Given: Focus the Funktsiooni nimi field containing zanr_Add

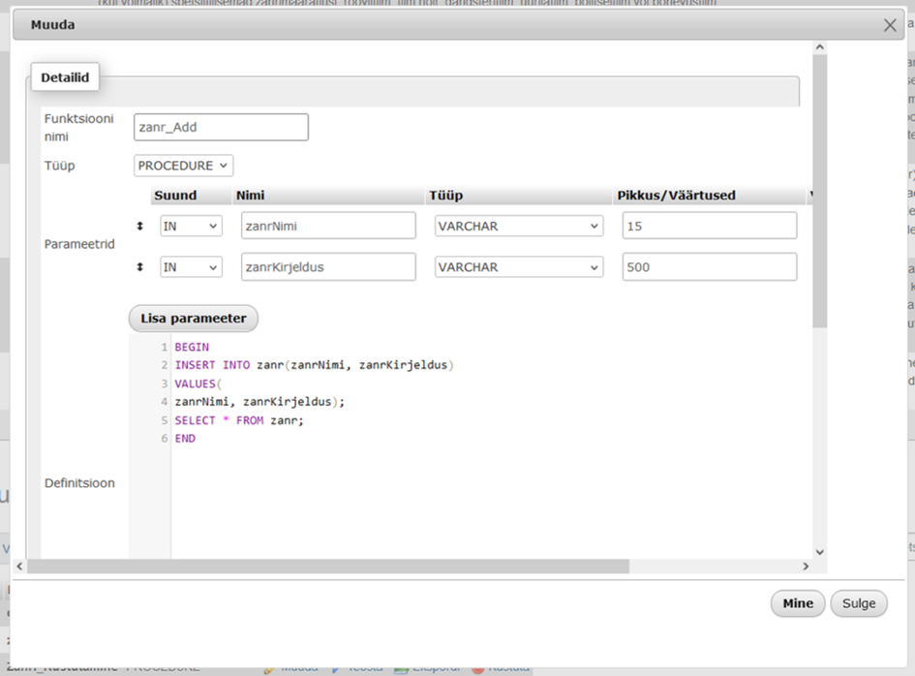Looking at the screenshot, I should (221, 127).
